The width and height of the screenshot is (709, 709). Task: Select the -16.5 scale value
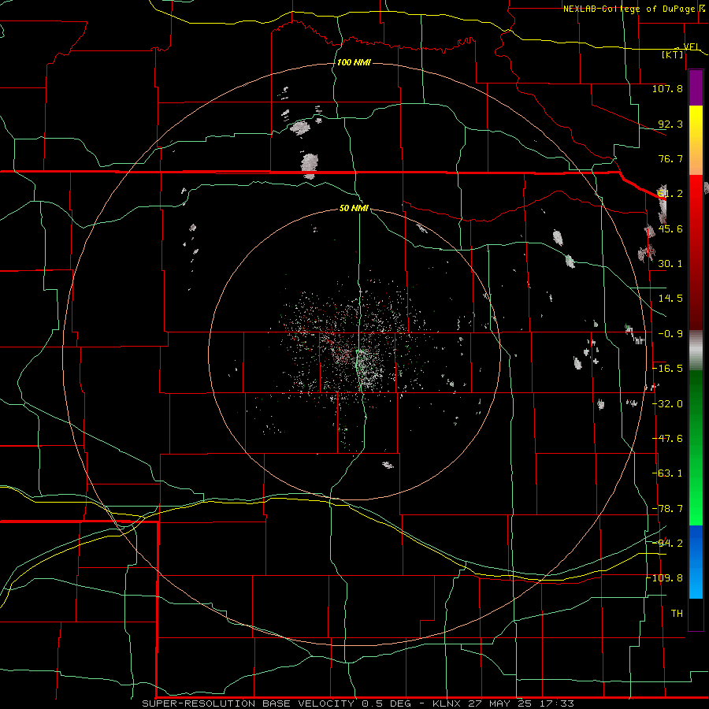[667, 369]
